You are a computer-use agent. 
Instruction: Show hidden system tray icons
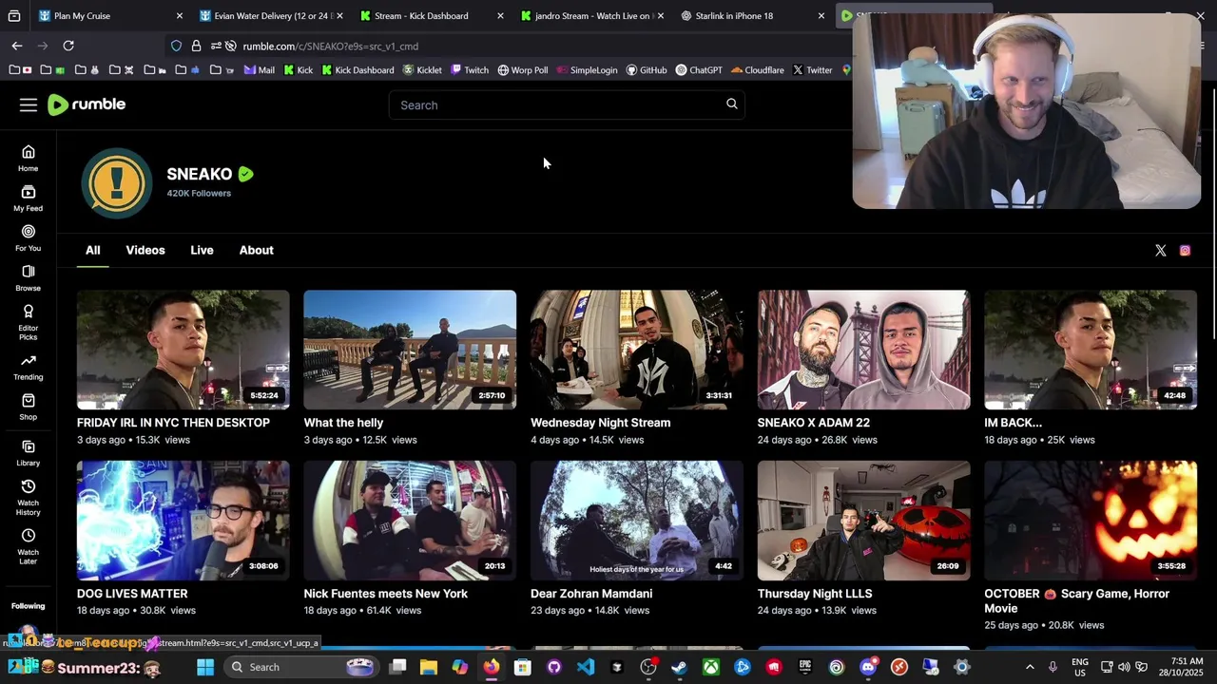click(x=1030, y=667)
